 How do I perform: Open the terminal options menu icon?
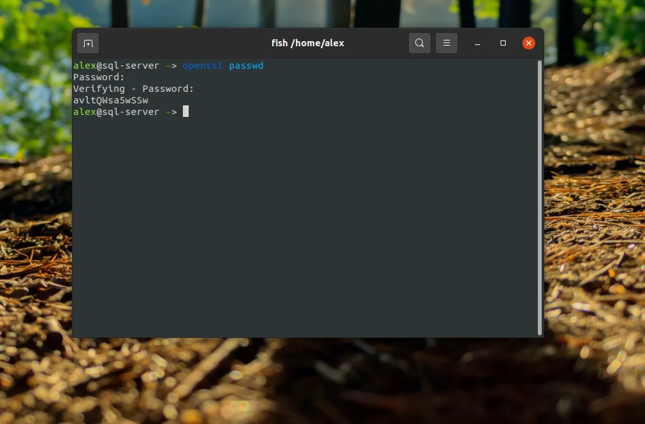coord(446,43)
